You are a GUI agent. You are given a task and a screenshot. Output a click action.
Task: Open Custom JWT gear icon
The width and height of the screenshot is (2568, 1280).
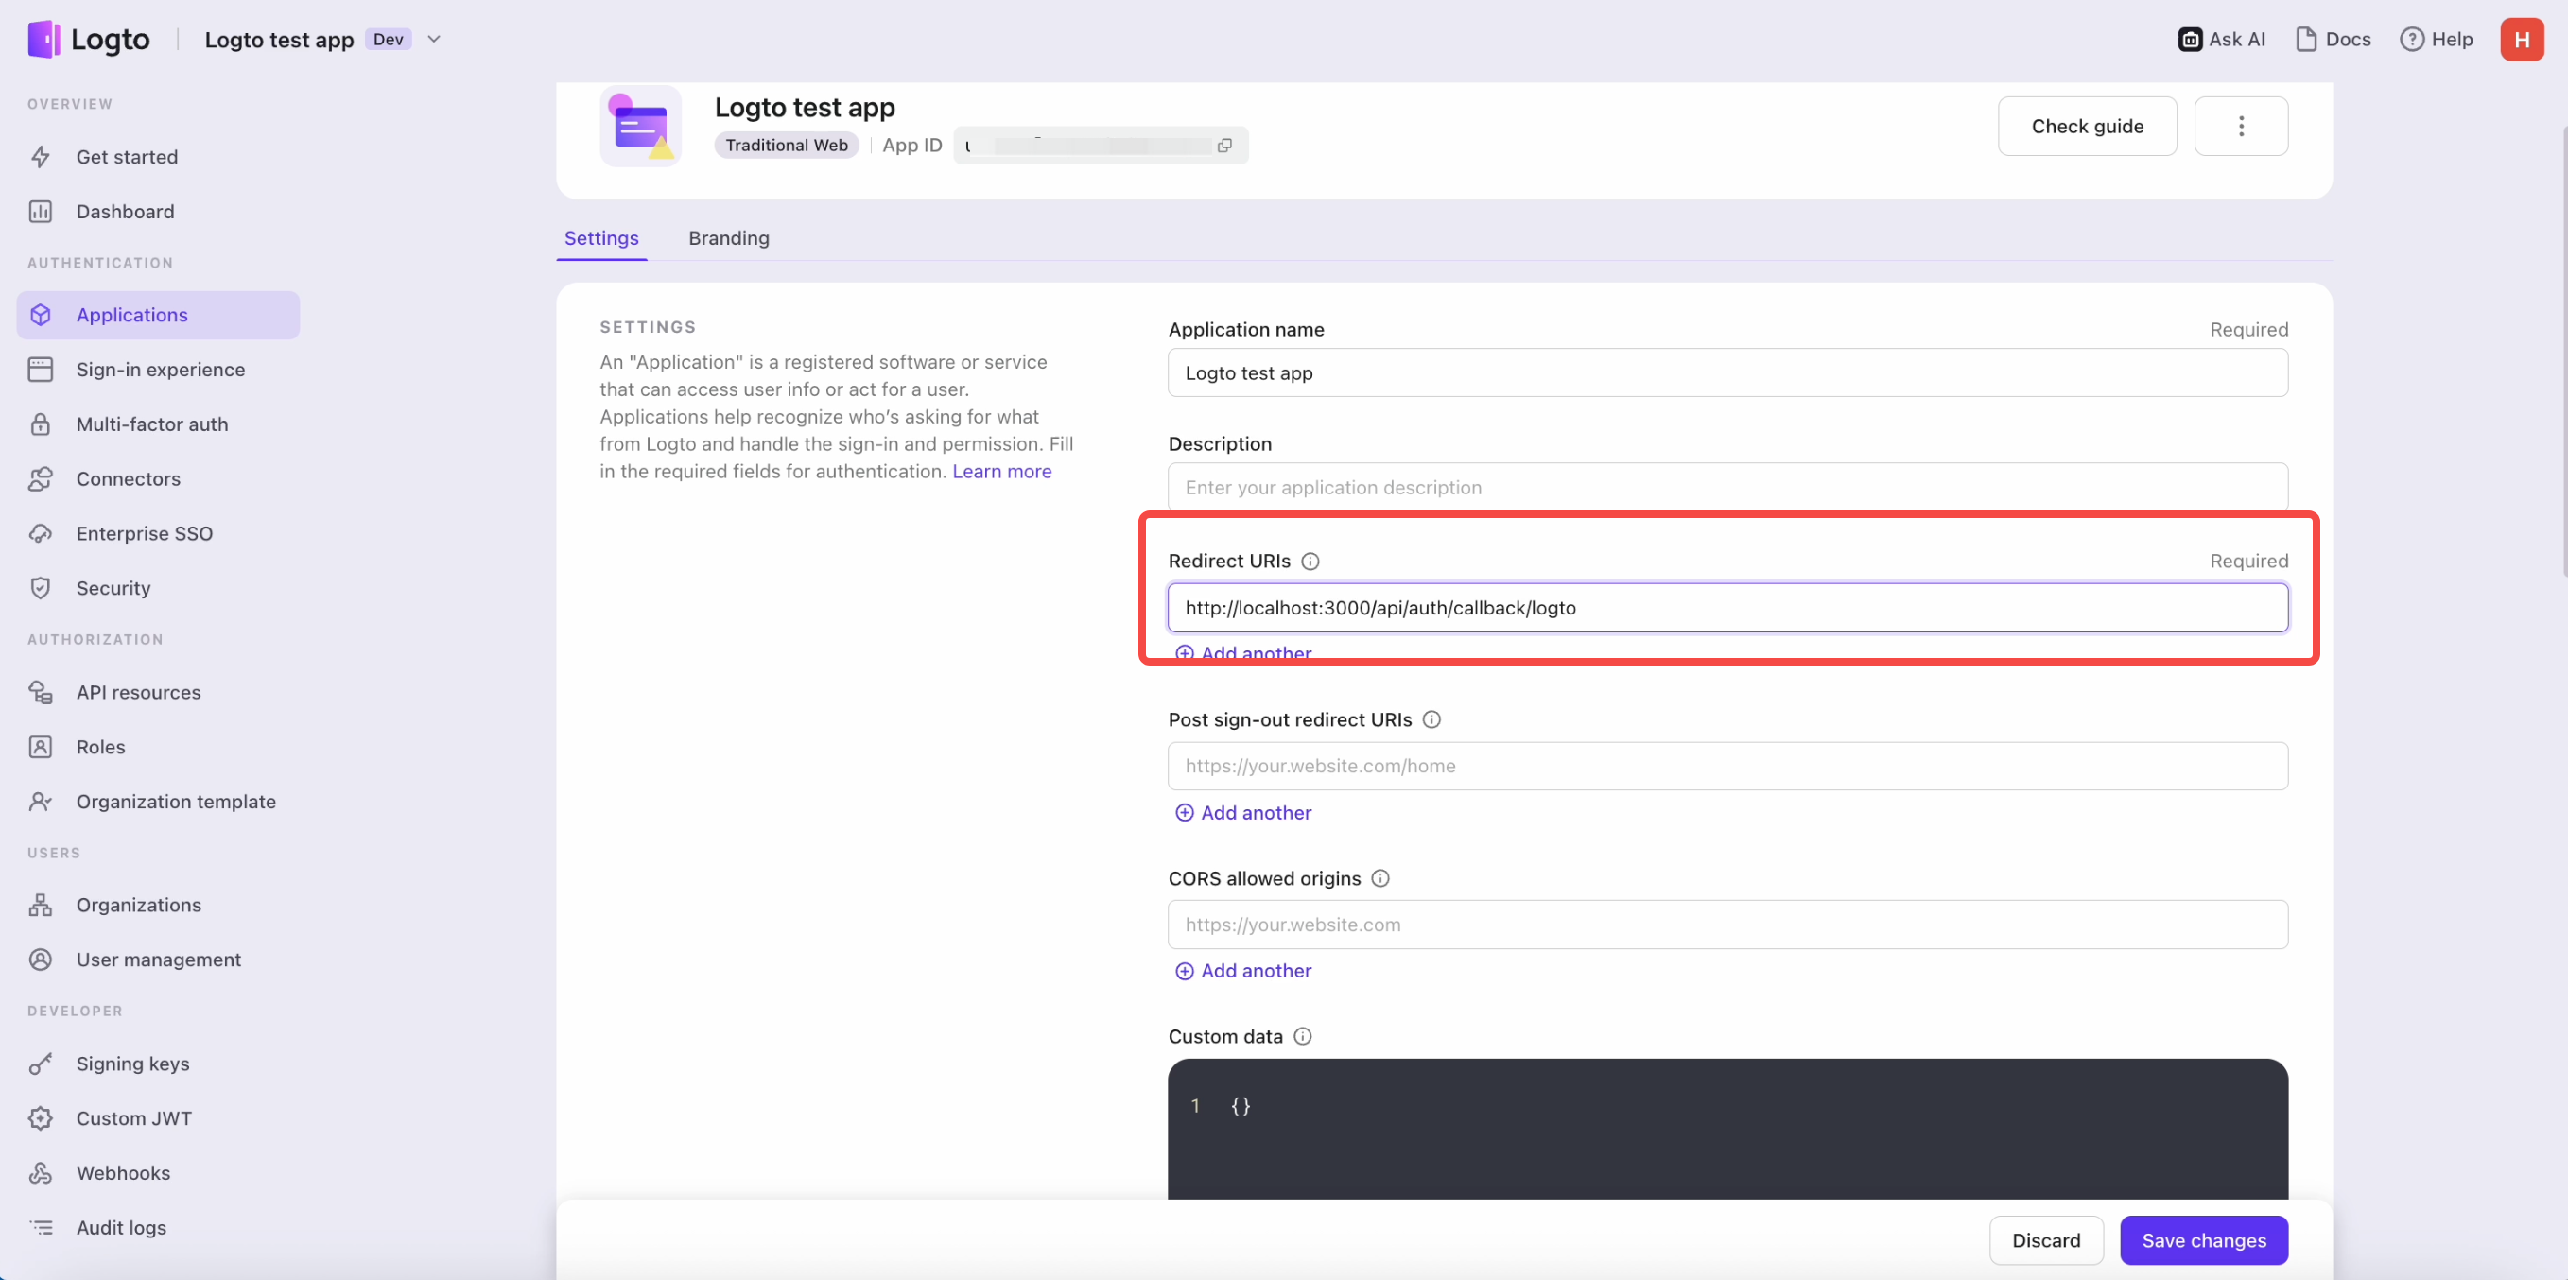point(41,1118)
